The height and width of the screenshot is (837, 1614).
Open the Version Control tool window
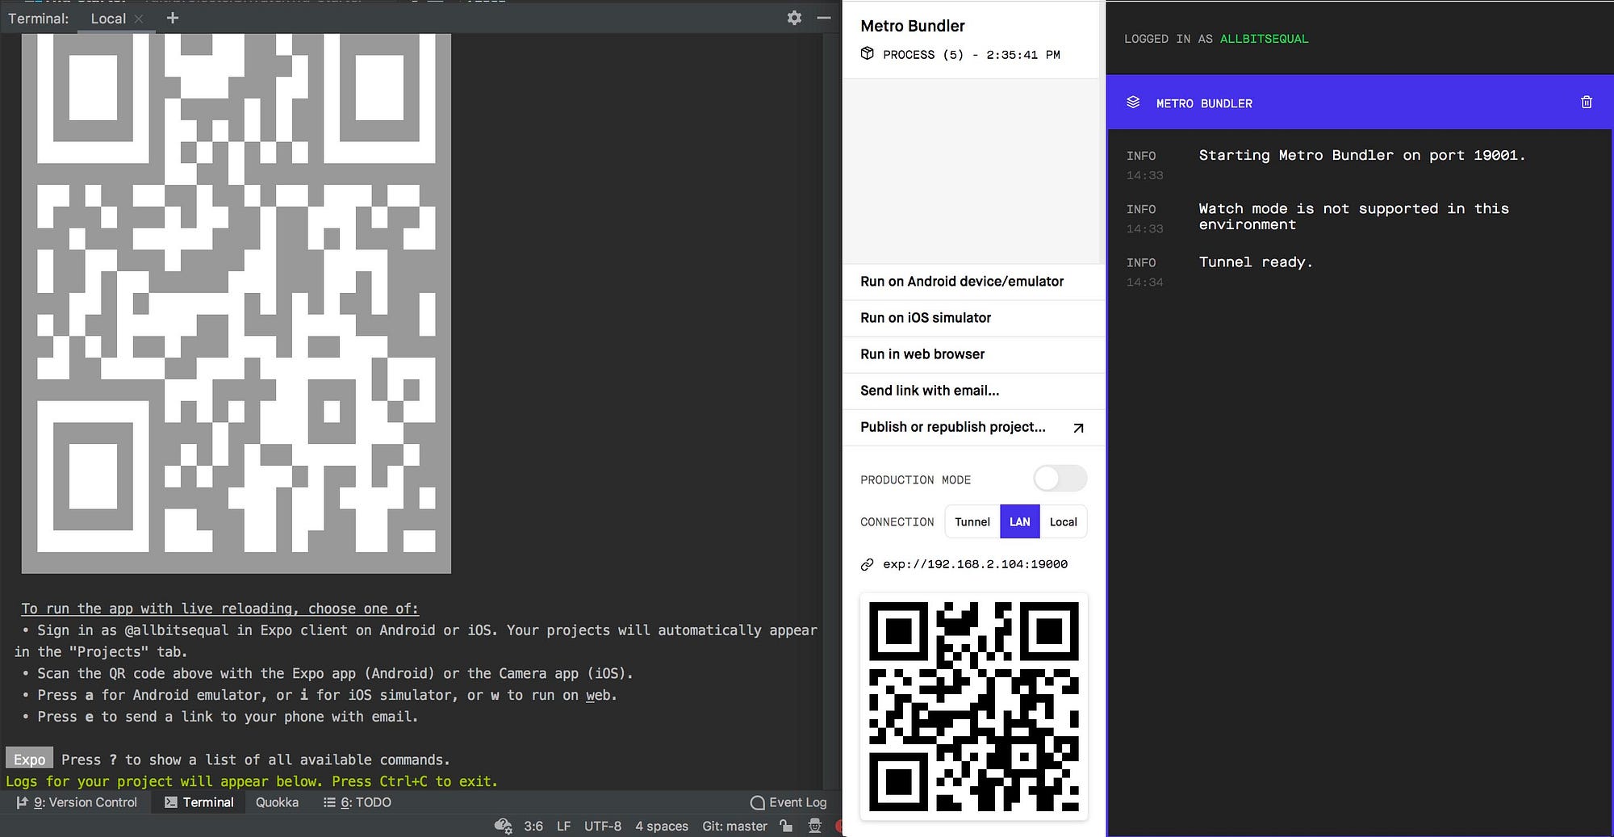click(x=77, y=802)
